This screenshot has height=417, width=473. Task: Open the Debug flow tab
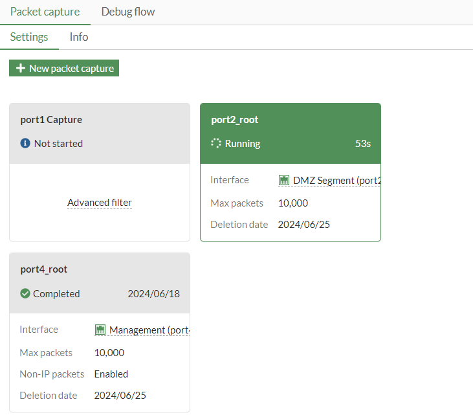click(x=128, y=12)
